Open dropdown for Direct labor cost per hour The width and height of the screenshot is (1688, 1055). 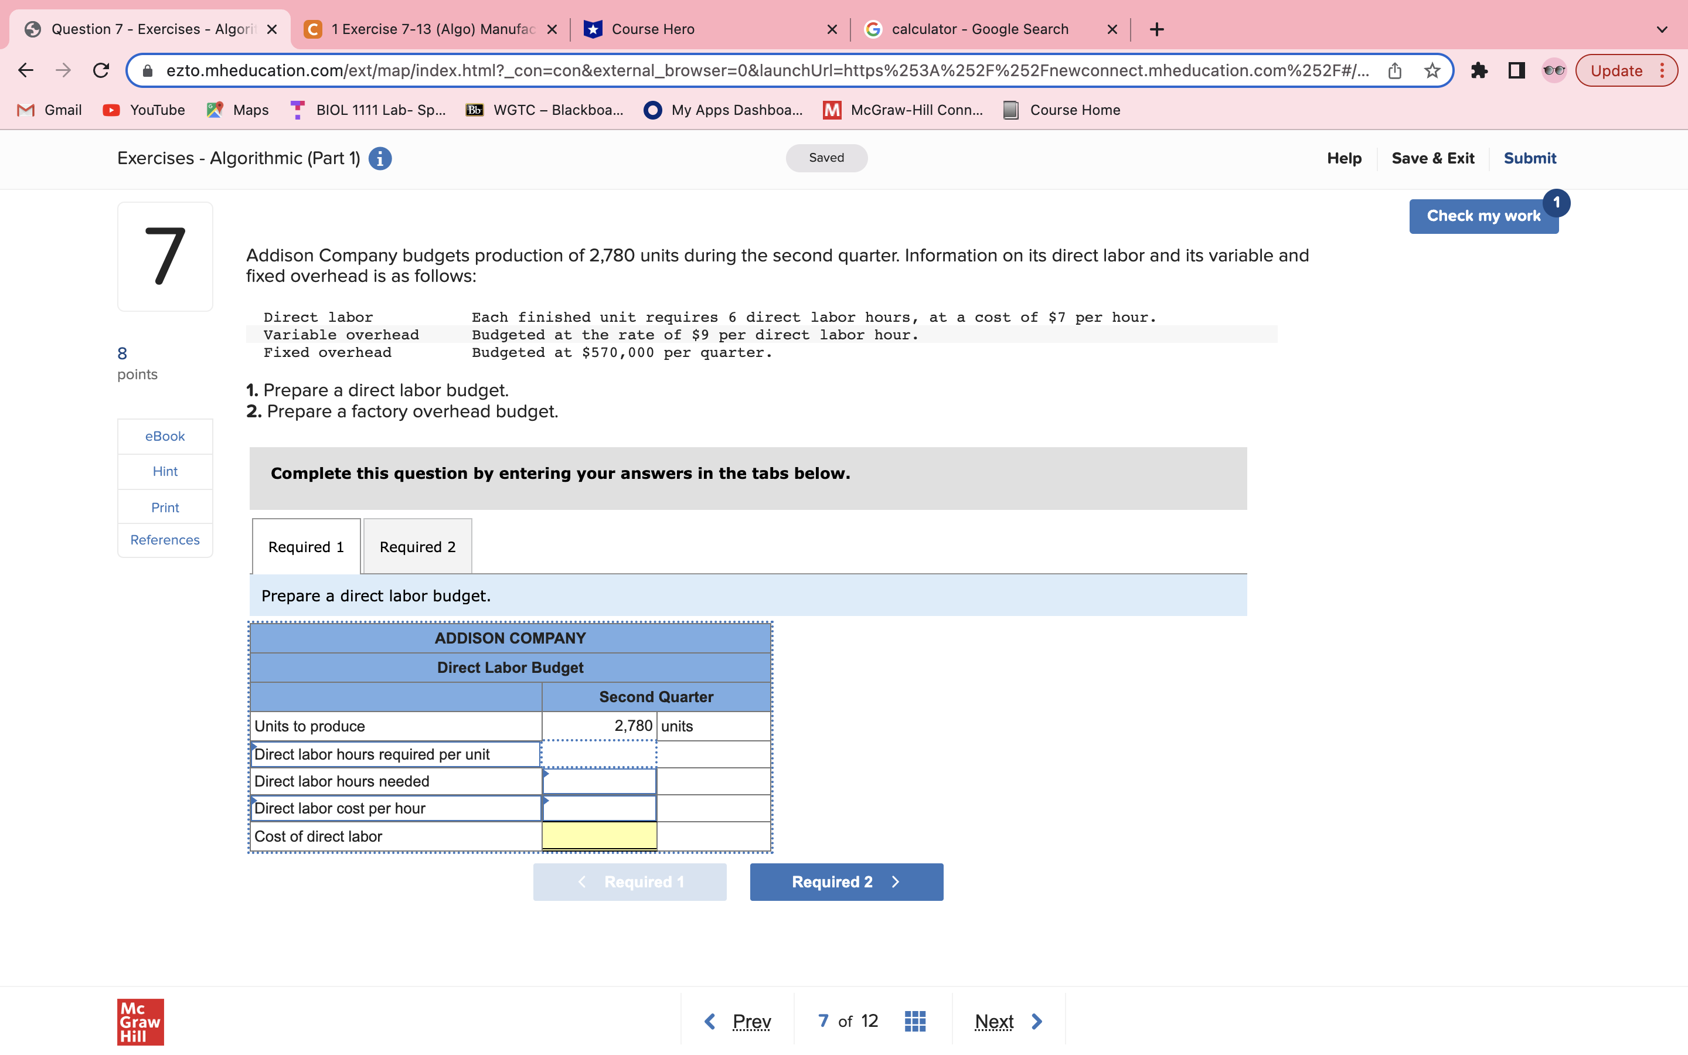point(395,808)
